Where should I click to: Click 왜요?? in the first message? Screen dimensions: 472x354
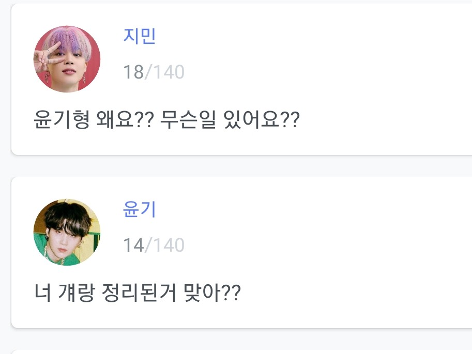coord(124,122)
